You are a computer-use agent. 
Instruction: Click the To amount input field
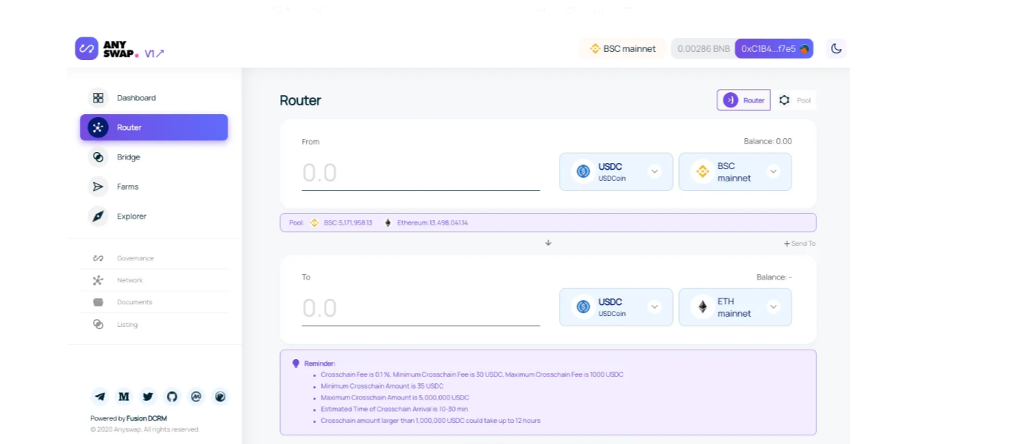coord(421,309)
